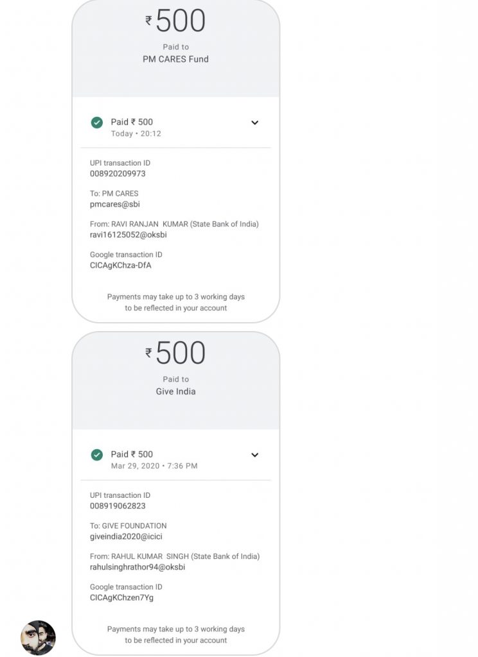Tap pmcares@sbi UPI address

pyautogui.click(x=114, y=204)
